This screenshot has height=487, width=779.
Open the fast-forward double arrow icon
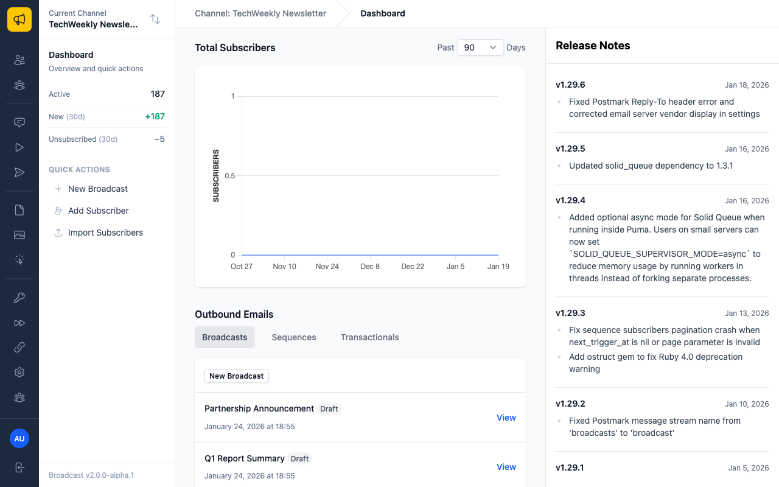click(x=19, y=323)
